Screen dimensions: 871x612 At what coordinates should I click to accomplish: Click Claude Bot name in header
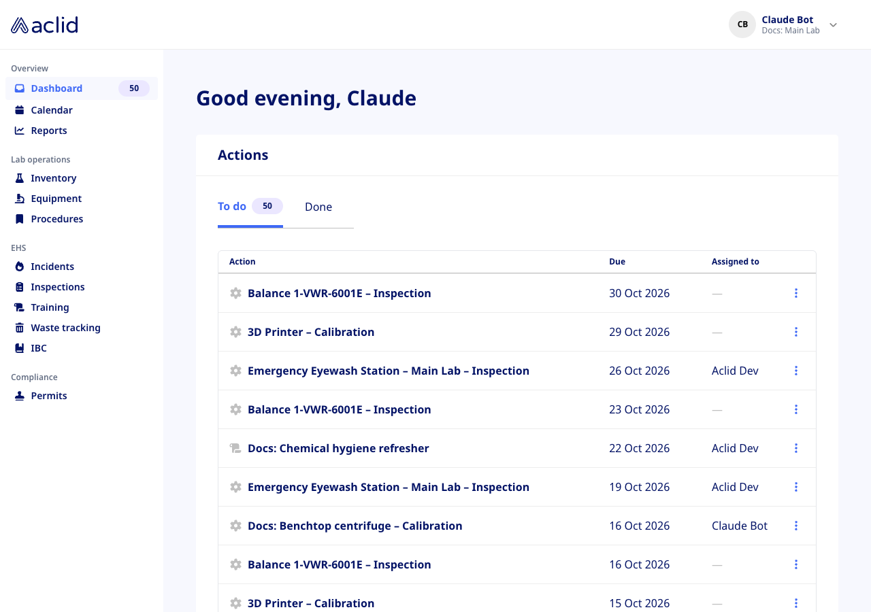tap(787, 20)
